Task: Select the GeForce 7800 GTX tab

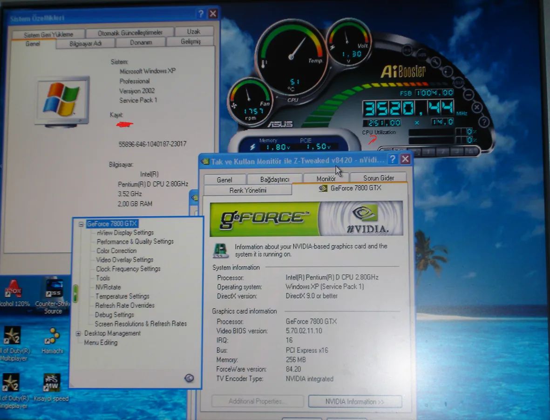Action: [x=350, y=188]
